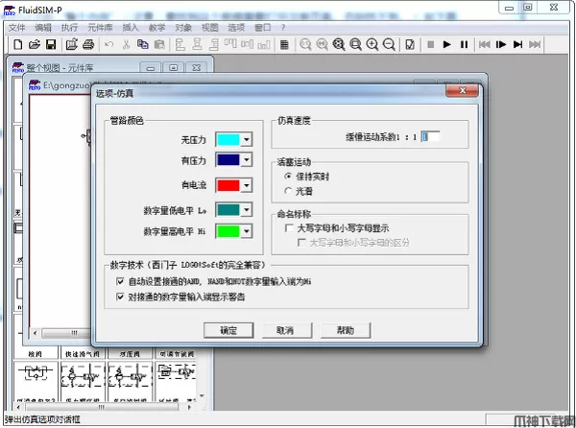The width and height of the screenshot is (576, 428).
Task: Stop the simulation with the square button
Action: pyautogui.click(x=431, y=44)
